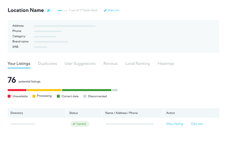Switch to the Duplicates tab

pyautogui.click(x=48, y=64)
